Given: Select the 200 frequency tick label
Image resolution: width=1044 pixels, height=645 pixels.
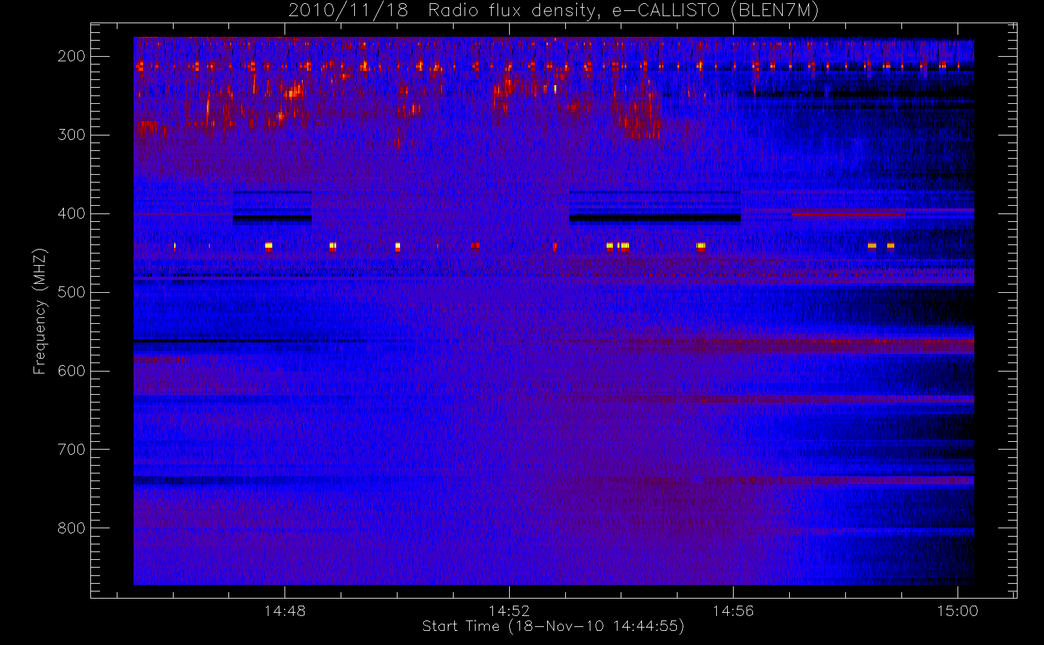Looking at the screenshot, I should (72, 56).
